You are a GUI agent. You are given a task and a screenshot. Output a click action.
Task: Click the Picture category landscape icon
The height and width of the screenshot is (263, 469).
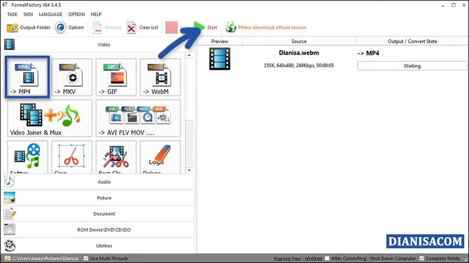9,197
